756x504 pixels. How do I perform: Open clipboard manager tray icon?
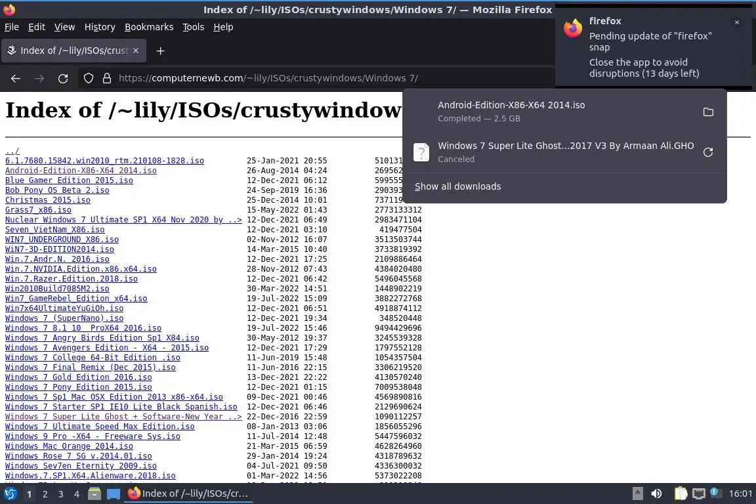(x=681, y=493)
